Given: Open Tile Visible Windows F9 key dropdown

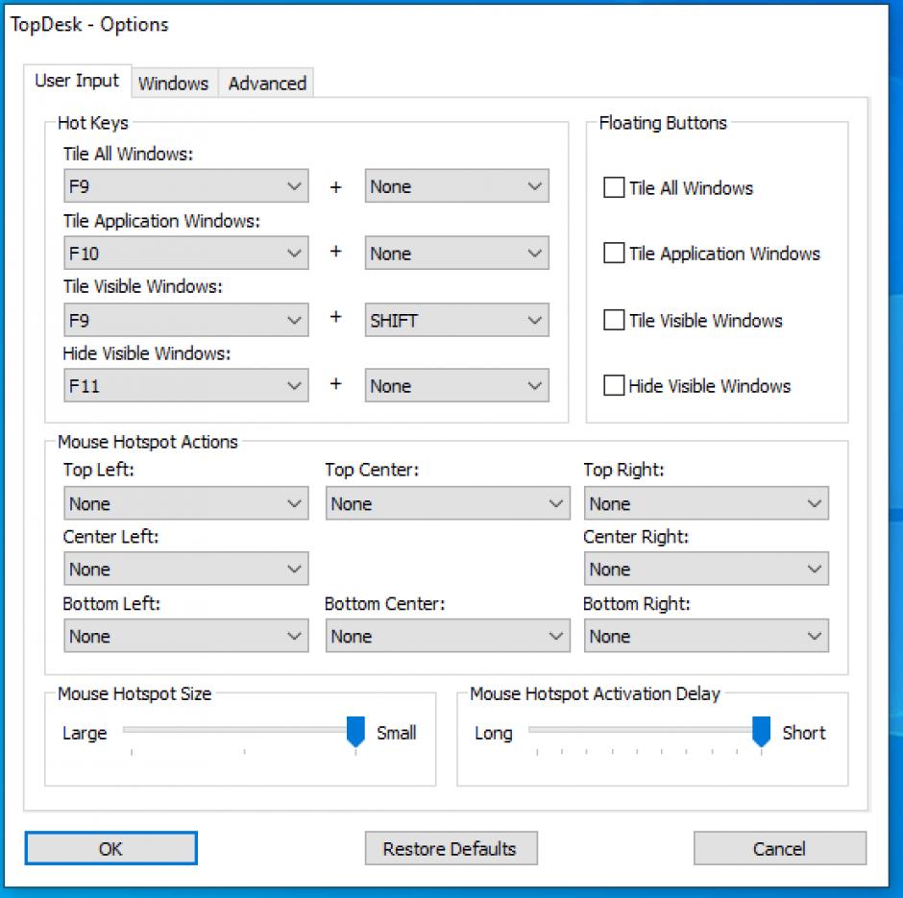Looking at the screenshot, I should (x=186, y=320).
